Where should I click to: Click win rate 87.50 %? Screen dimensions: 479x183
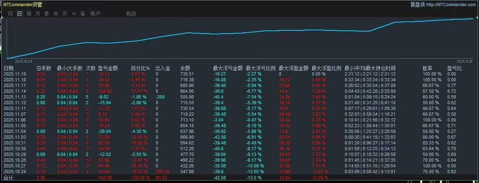pyautogui.click(x=431, y=91)
